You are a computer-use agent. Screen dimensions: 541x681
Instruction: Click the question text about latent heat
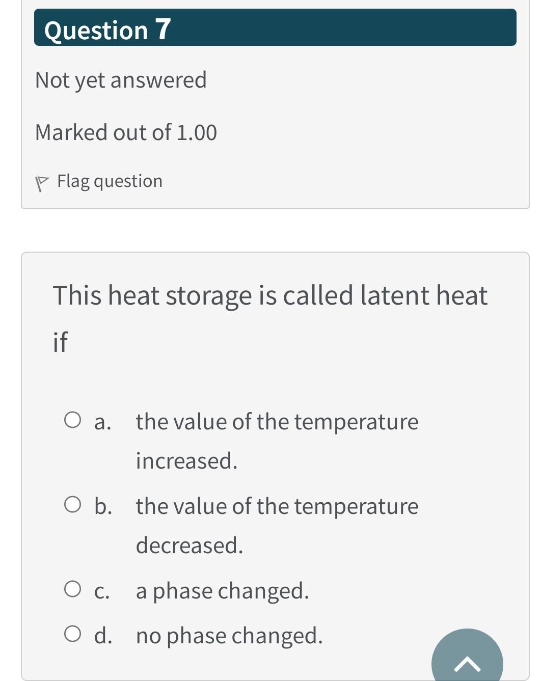click(270, 318)
